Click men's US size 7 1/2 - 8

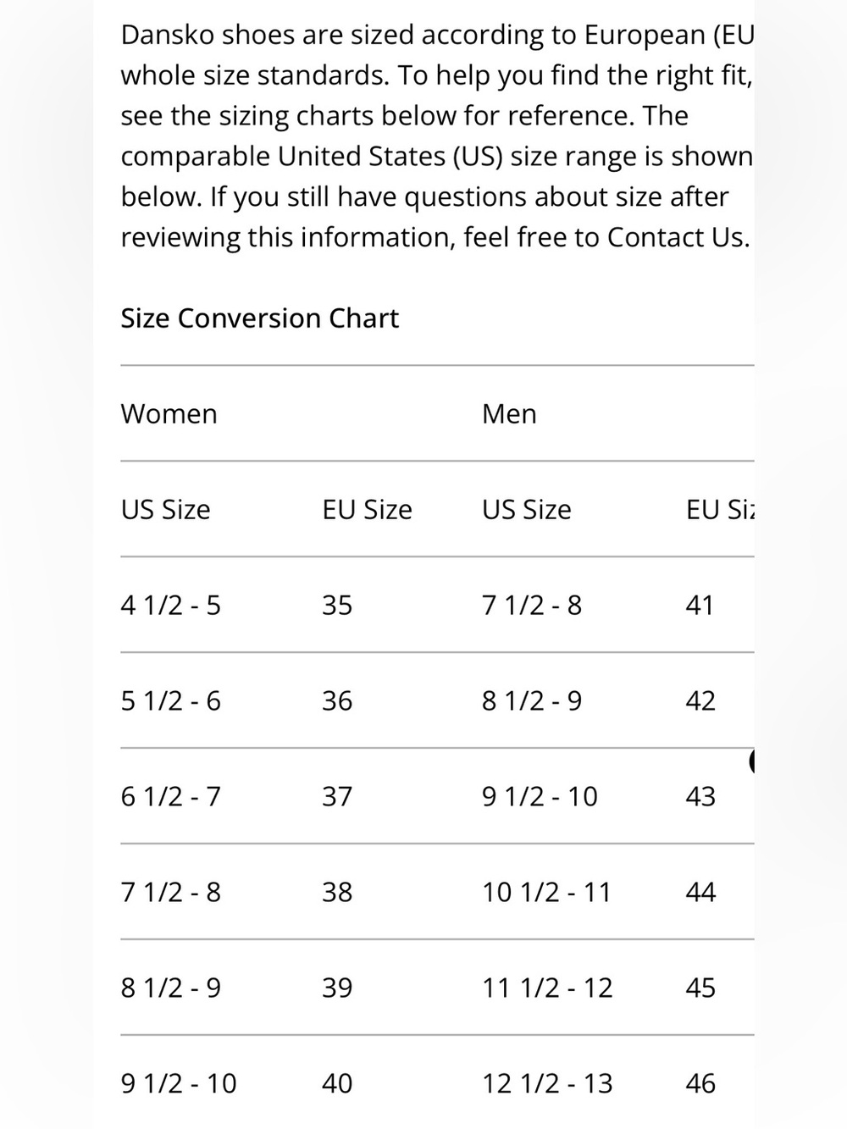(532, 606)
